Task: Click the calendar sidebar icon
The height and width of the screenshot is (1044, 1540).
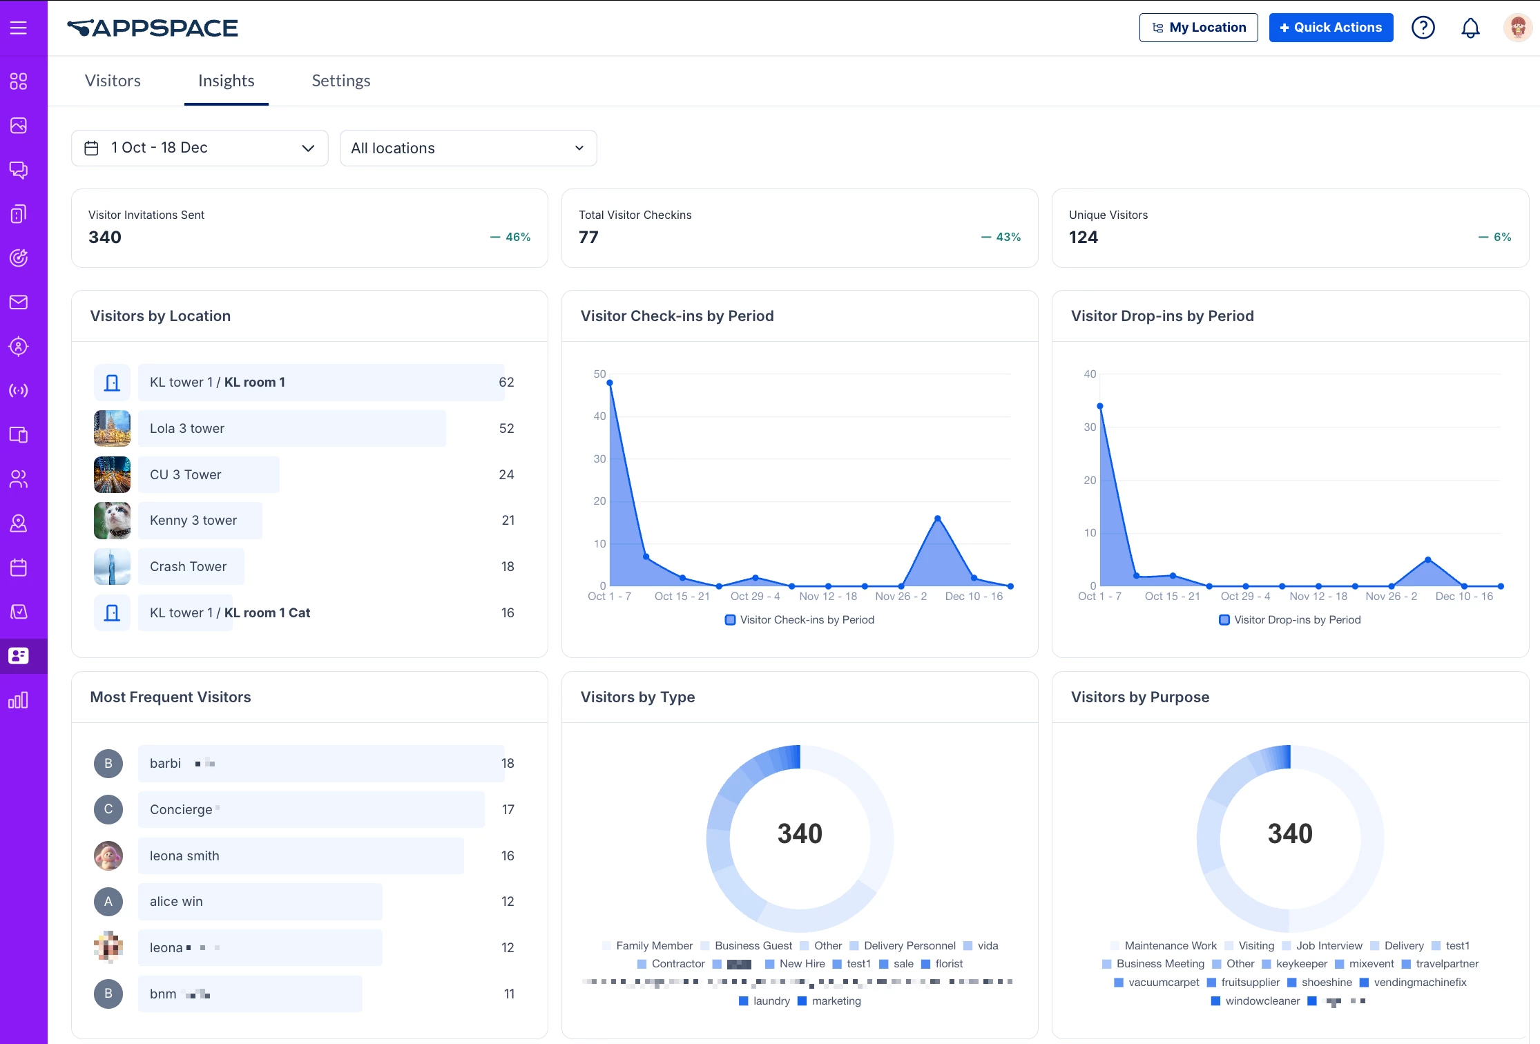Action: coord(19,568)
